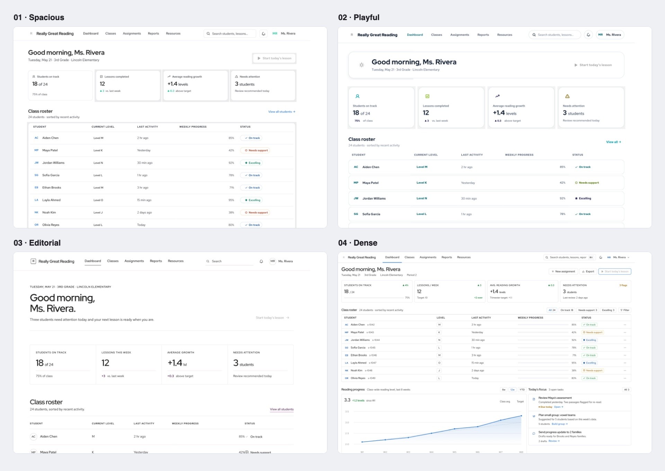The image size is (665, 471).
Task: Toggle Needs support 3 filter chip in Dense
Action: click(588, 310)
